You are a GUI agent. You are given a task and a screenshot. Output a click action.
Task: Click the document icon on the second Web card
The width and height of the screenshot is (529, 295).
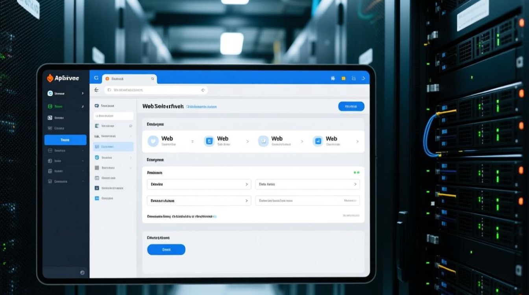209,141
